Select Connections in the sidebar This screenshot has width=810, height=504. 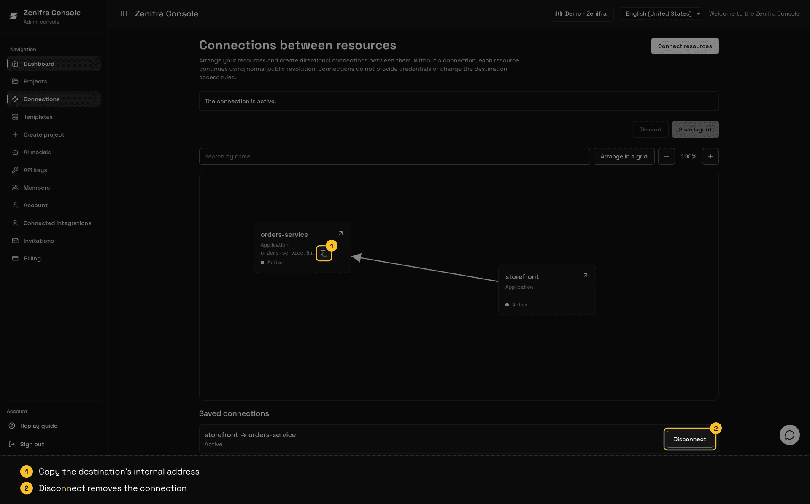click(54, 99)
